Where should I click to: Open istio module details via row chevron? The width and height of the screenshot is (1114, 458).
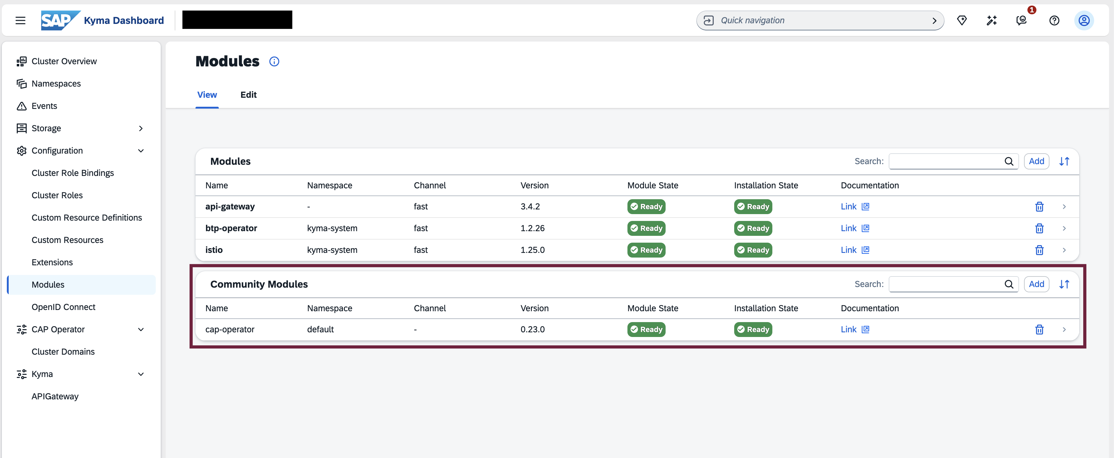(1064, 250)
